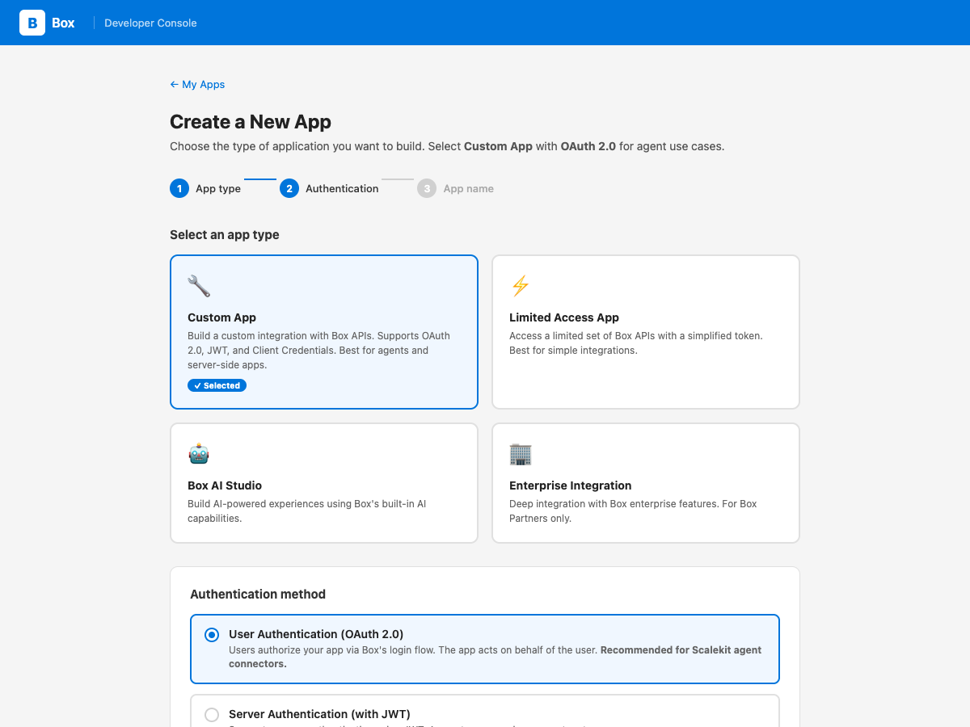Viewport: 970px width, 727px height.
Task: Choose the Box AI Studio card
Action: coord(323,483)
